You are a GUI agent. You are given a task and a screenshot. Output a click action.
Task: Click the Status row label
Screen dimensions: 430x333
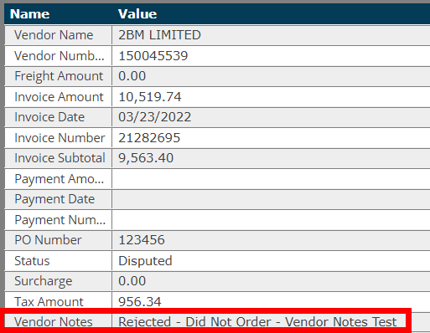click(32, 261)
